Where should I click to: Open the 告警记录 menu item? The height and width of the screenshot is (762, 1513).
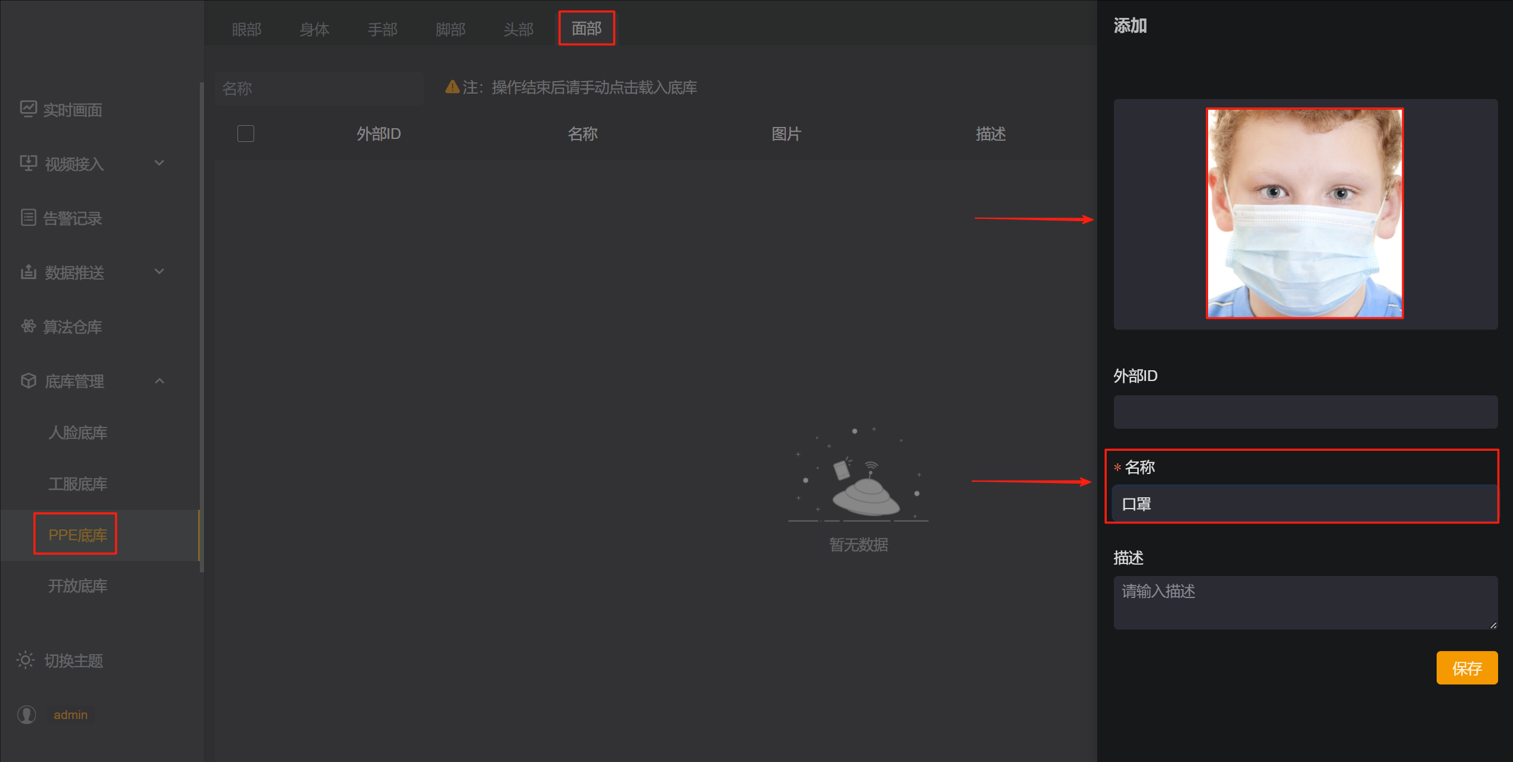pos(73,218)
